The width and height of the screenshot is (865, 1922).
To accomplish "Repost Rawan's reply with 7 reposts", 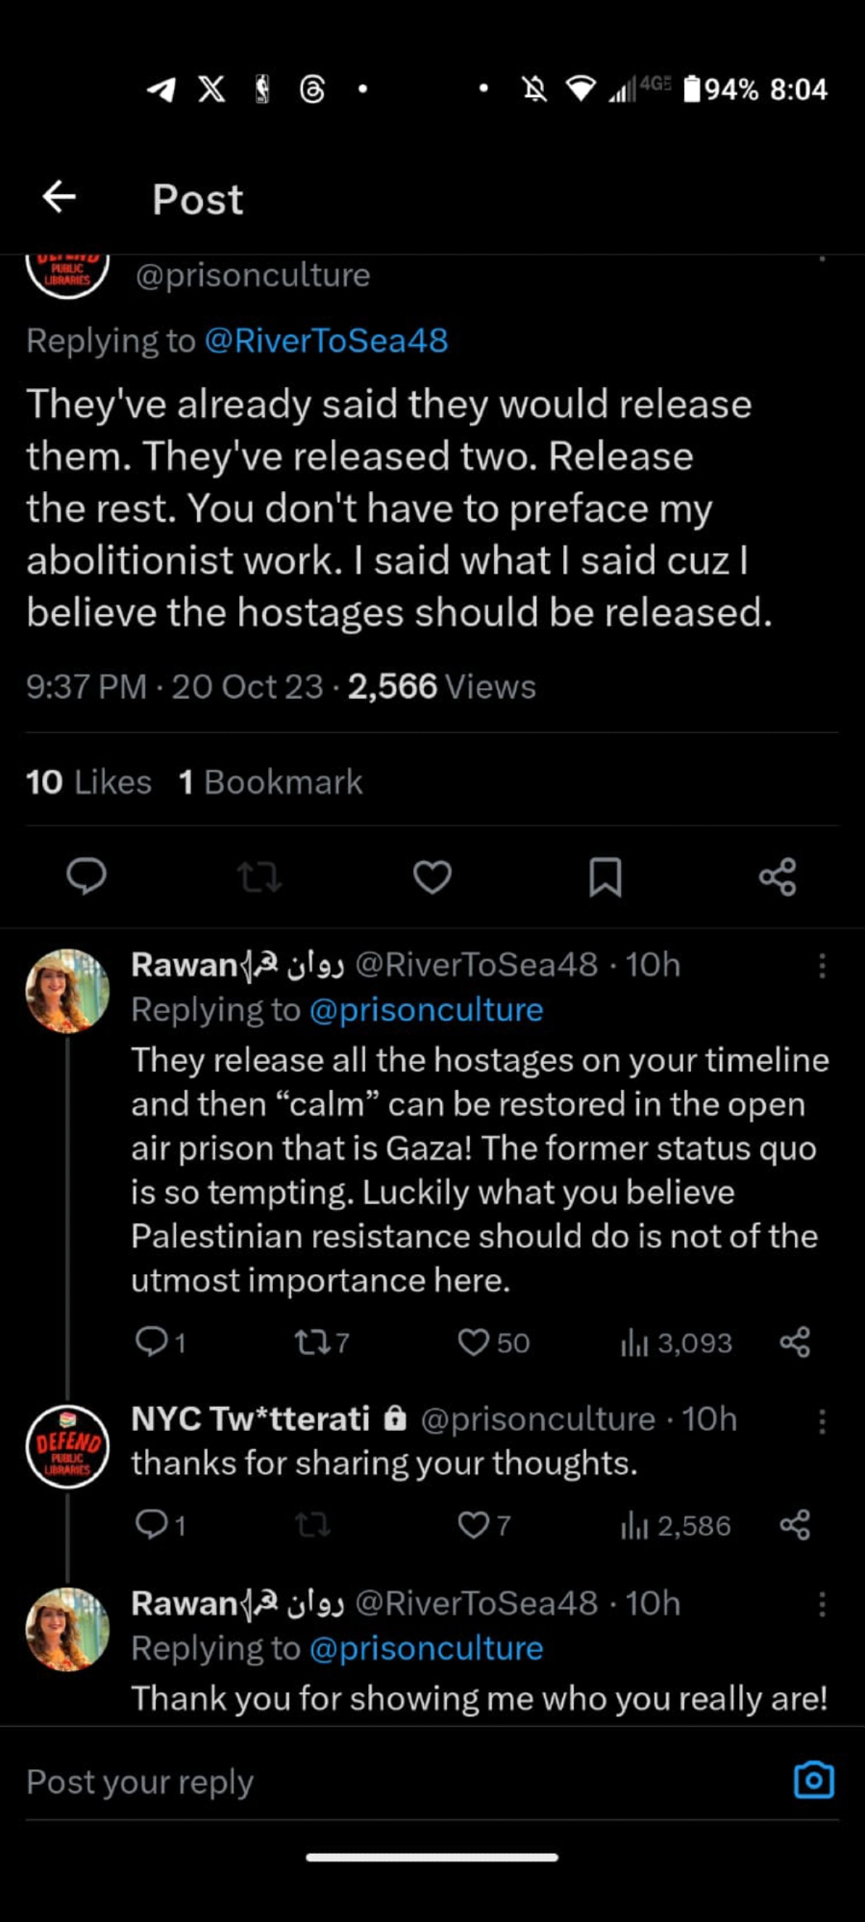I will [311, 1342].
